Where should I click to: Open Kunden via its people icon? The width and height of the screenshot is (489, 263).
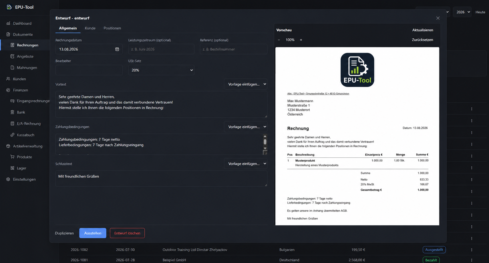[8, 79]
